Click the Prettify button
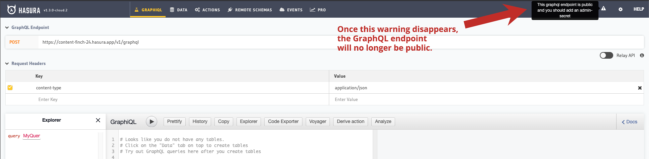The width and height of the screenshot is (649, 159). pos(175,122)
